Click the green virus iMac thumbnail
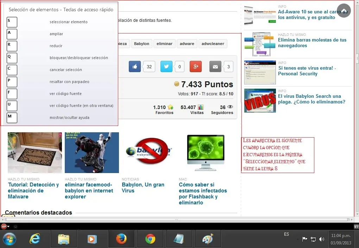This screenshot has width=359, height=248. (x=206, y=153)
